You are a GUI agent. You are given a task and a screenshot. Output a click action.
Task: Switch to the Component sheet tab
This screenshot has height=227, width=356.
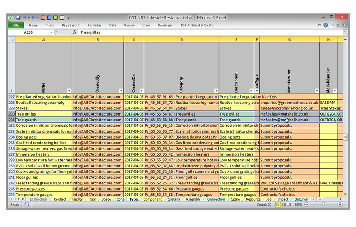click(x=153, y=199)
